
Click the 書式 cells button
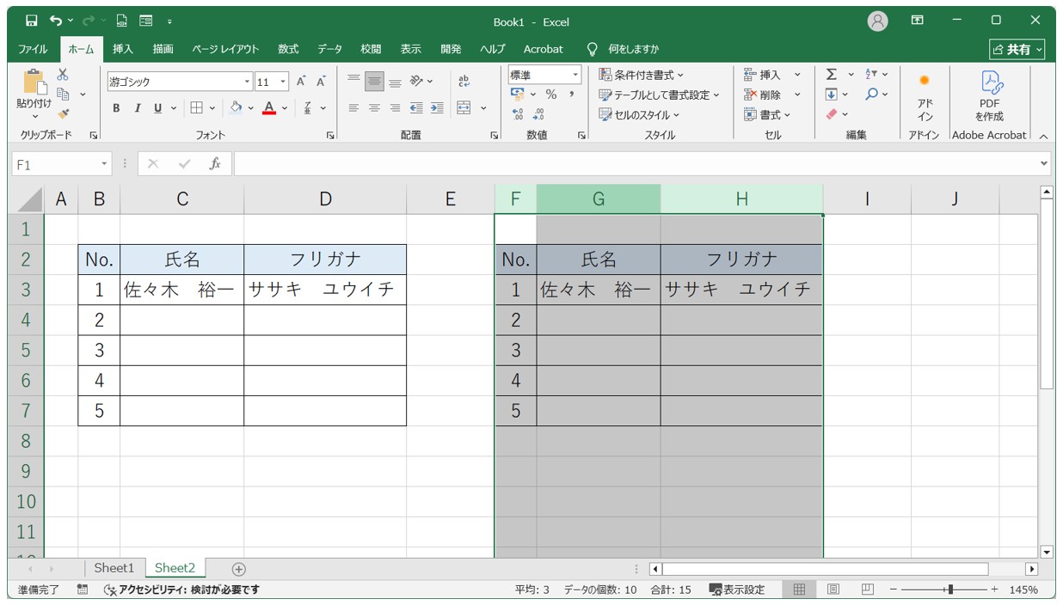[767, 114]
